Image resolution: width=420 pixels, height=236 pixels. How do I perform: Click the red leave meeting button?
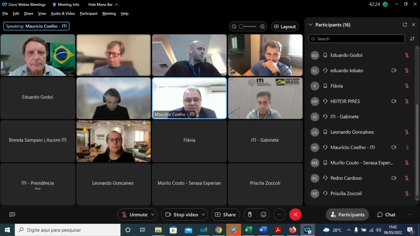pyautogui.click(x=295, y=215)
